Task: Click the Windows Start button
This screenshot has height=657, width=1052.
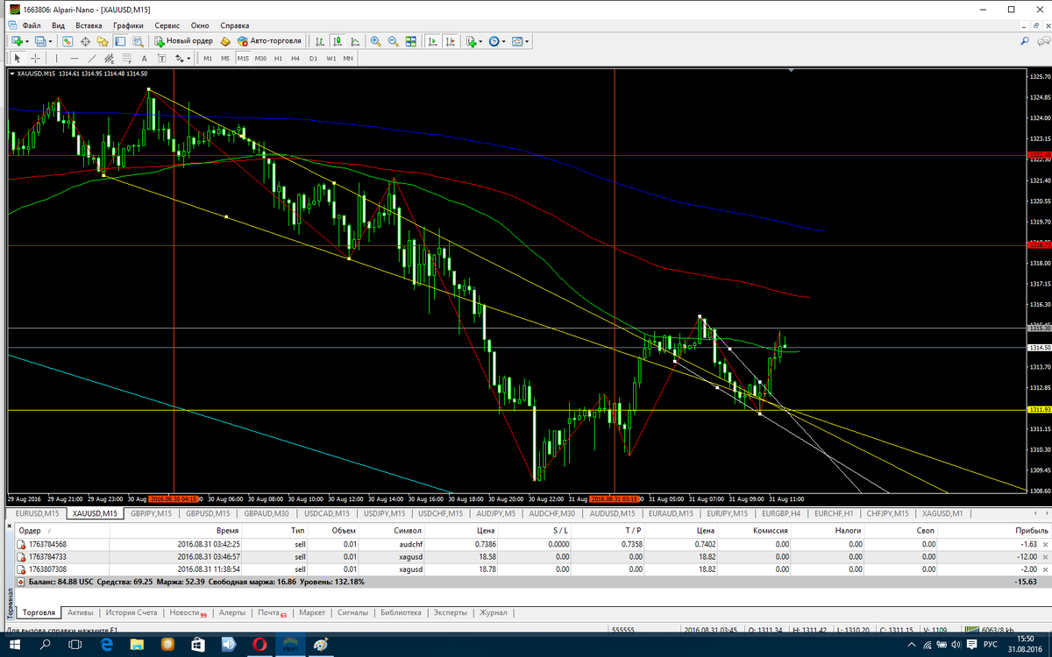Action: pyautogui.click(x=15, y=645)
